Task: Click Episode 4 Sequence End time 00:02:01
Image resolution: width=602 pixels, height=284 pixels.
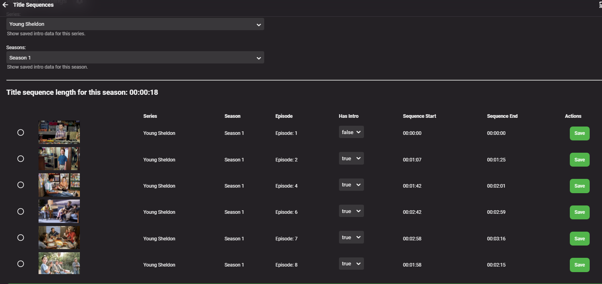Action: pyautogui.click(x=496, y=186)
